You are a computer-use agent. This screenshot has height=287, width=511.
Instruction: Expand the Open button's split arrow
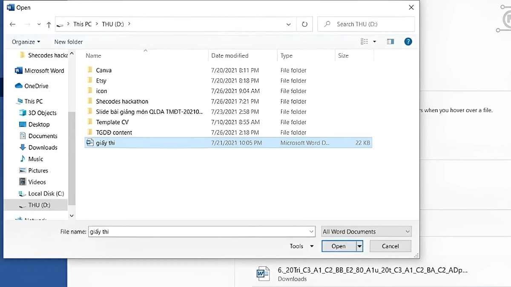point(359,246)
